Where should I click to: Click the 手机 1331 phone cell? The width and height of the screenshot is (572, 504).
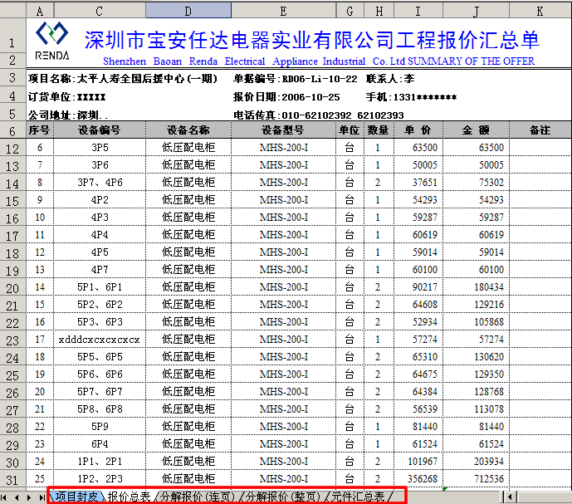click(x=412, y=96)
